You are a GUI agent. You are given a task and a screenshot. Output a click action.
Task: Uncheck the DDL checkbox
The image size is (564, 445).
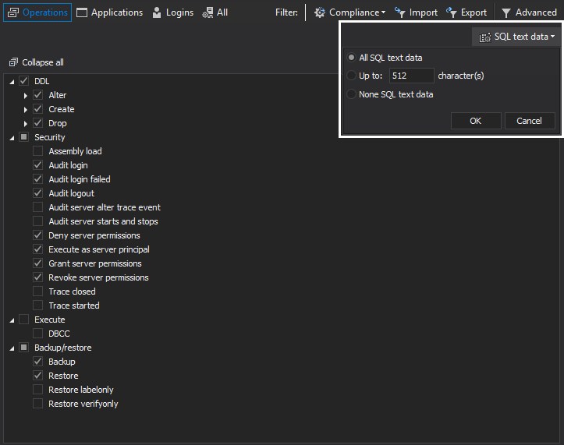coord(23,81)
